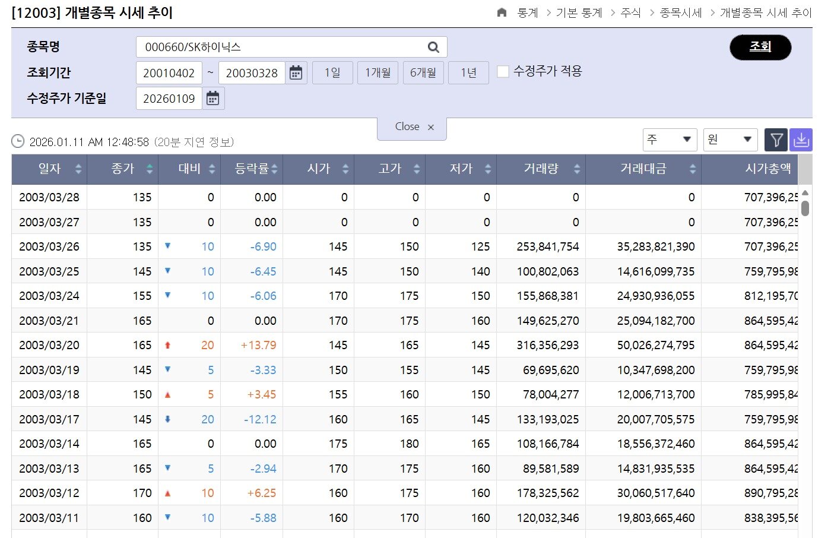Select the 6개월 period option
The width and height of the screenshot is (831, 538).
pos(423,73)
